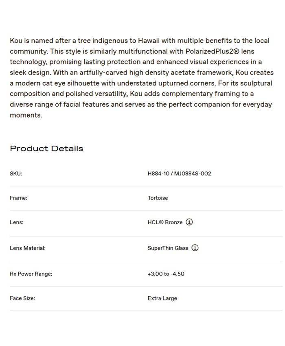The height and width of the screenshot is (346, 285).
Task: Click the Rx Power Range: label
Action: click(31, 274)
